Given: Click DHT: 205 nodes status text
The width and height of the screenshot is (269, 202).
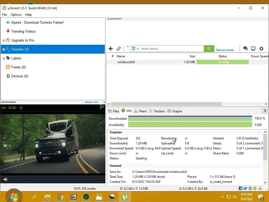Looking at the screenshot, I should point(85,189).
